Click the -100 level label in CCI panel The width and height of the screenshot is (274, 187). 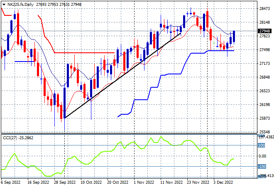click(262, 166)
